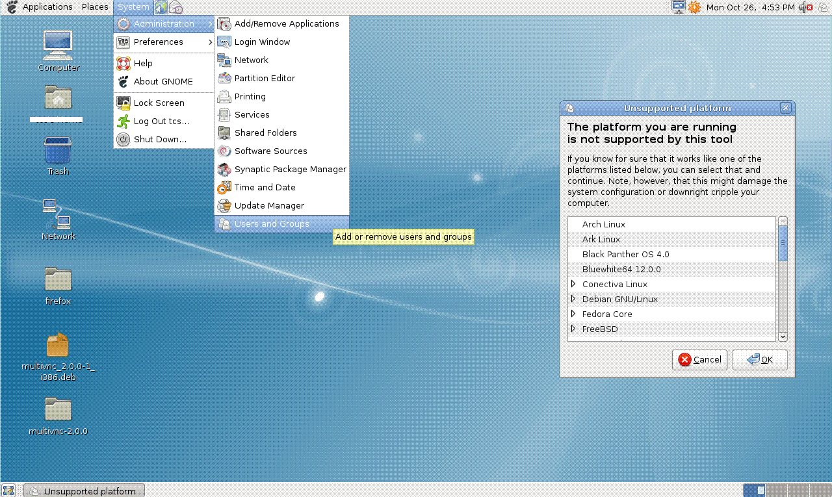
Task: Click the Time and Date icon
Action: (224, 188)
